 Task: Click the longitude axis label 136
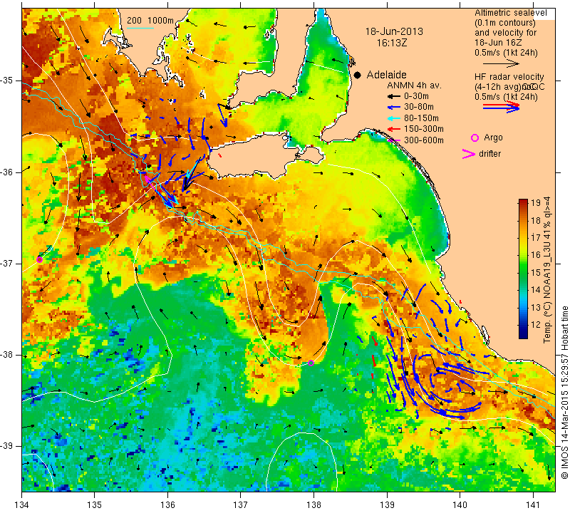click(x=167, y=504)
